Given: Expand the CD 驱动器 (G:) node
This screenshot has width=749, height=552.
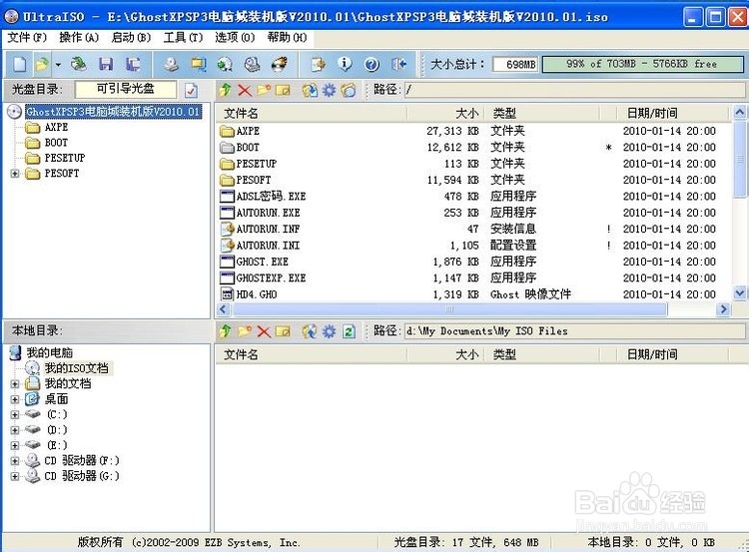Looking at the screenshot, I should pyautogui.click(x=15, y=476).
